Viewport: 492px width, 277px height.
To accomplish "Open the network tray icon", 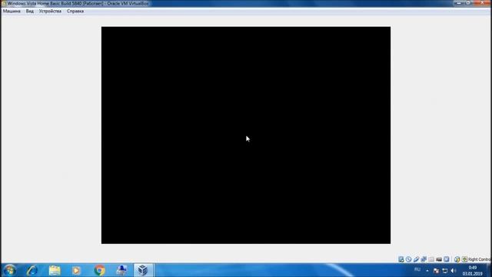I will coord(444,270).
